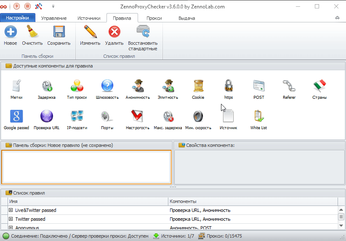Click the https padlock component

click(229, 86)
